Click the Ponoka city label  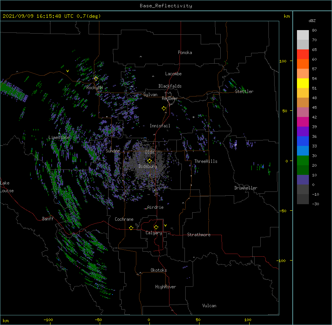185,52
